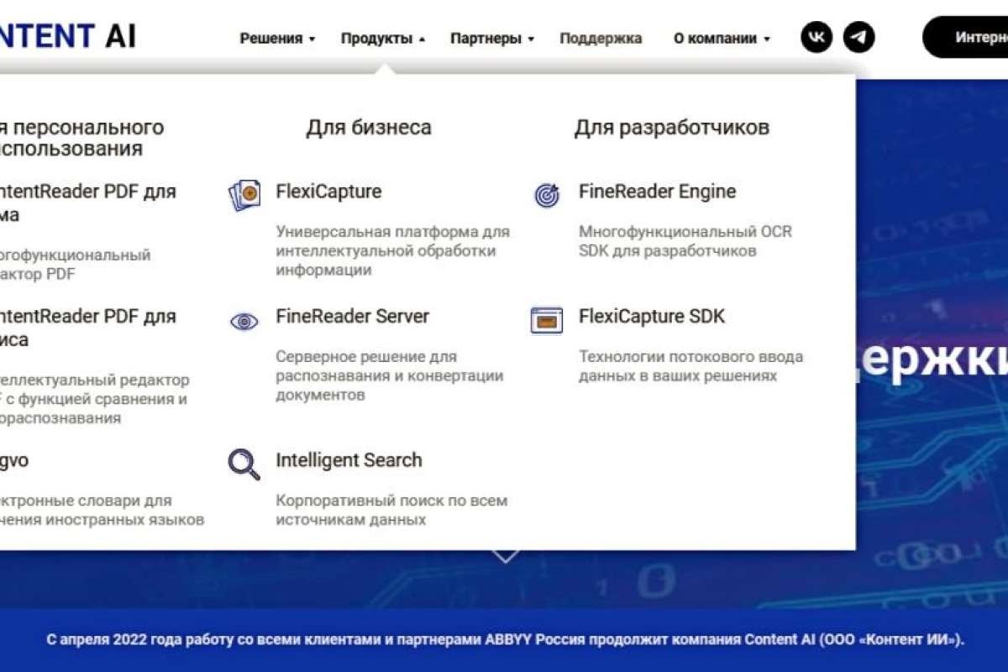Click the Серверное решение description text

390,375
